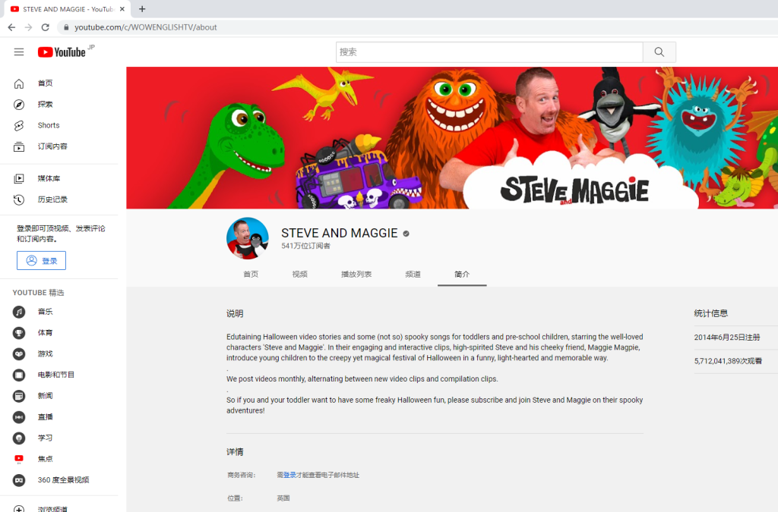Open 探索 (Explore) in the sidebar
Screen dimensions: 778x512
(x=46, y=104)
